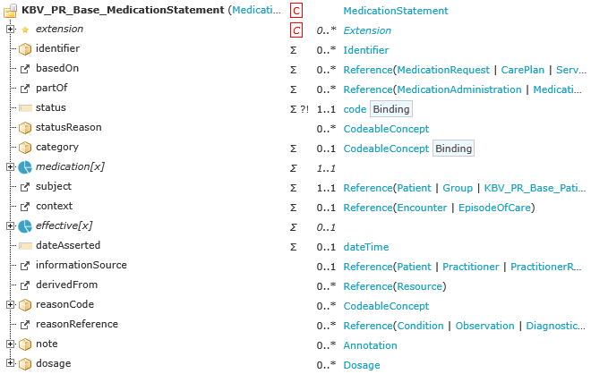Open the Binding badge for status
The image size is (591, 374).
point(390,109)
